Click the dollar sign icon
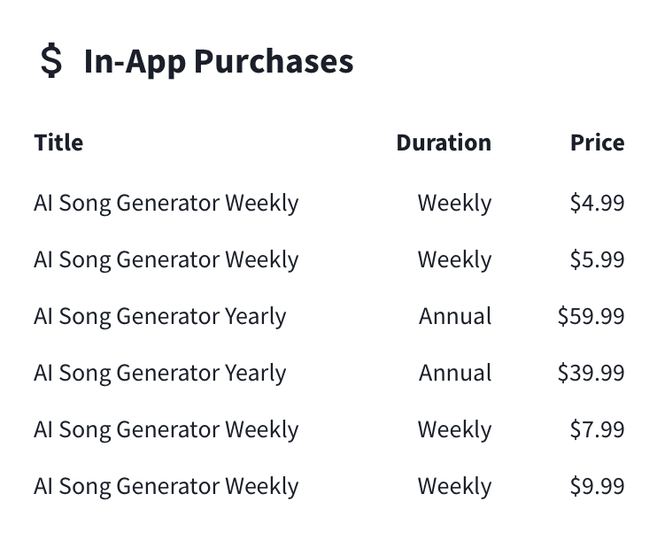This screenshot has height=540, width=657. 51,60
